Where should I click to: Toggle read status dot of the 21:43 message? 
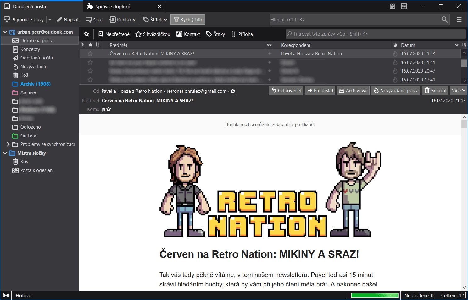[270, 54]
